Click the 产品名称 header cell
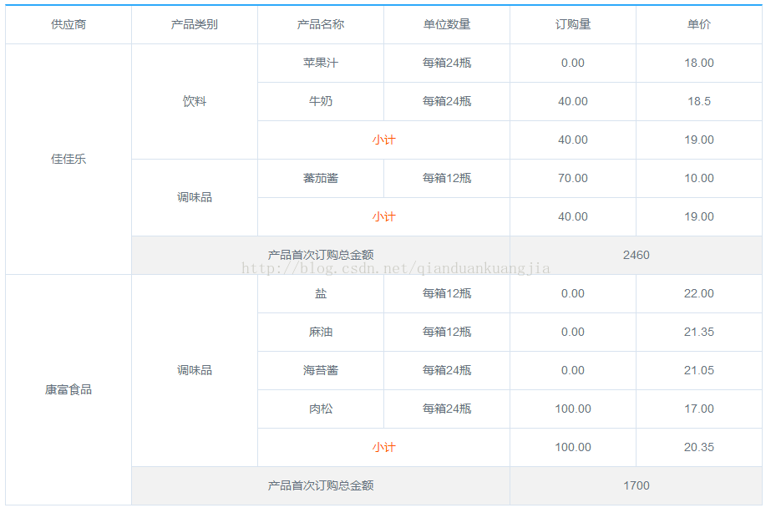 point(320,24)
